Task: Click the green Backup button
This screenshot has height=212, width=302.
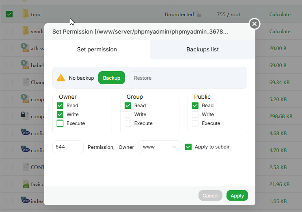Action: (112, 78)
